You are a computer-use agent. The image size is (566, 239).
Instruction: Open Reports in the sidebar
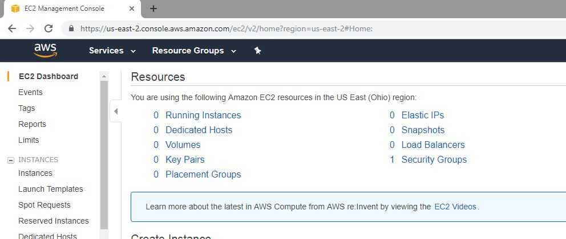(x=32, y=124)
